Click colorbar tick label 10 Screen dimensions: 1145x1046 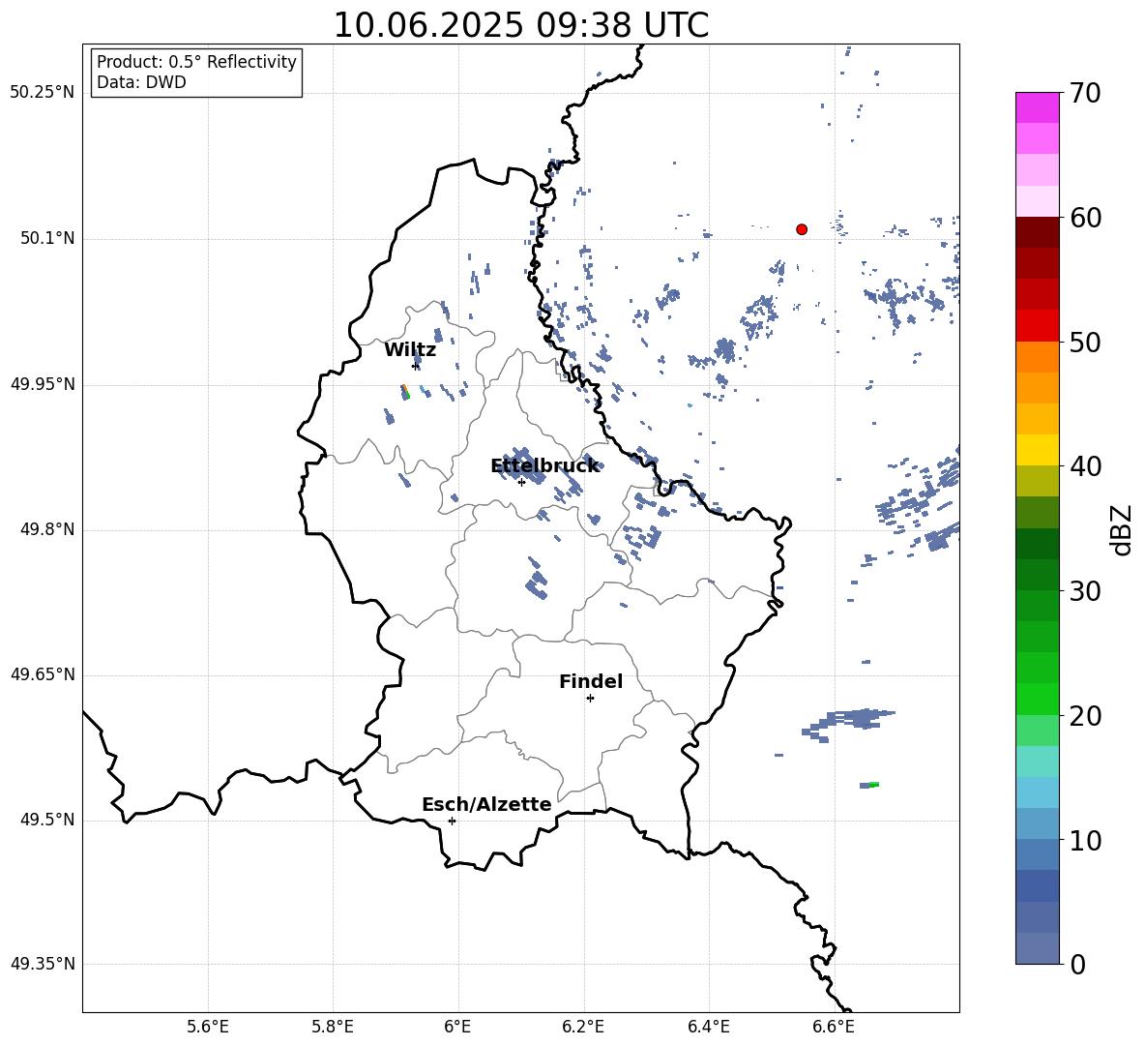1085,840
